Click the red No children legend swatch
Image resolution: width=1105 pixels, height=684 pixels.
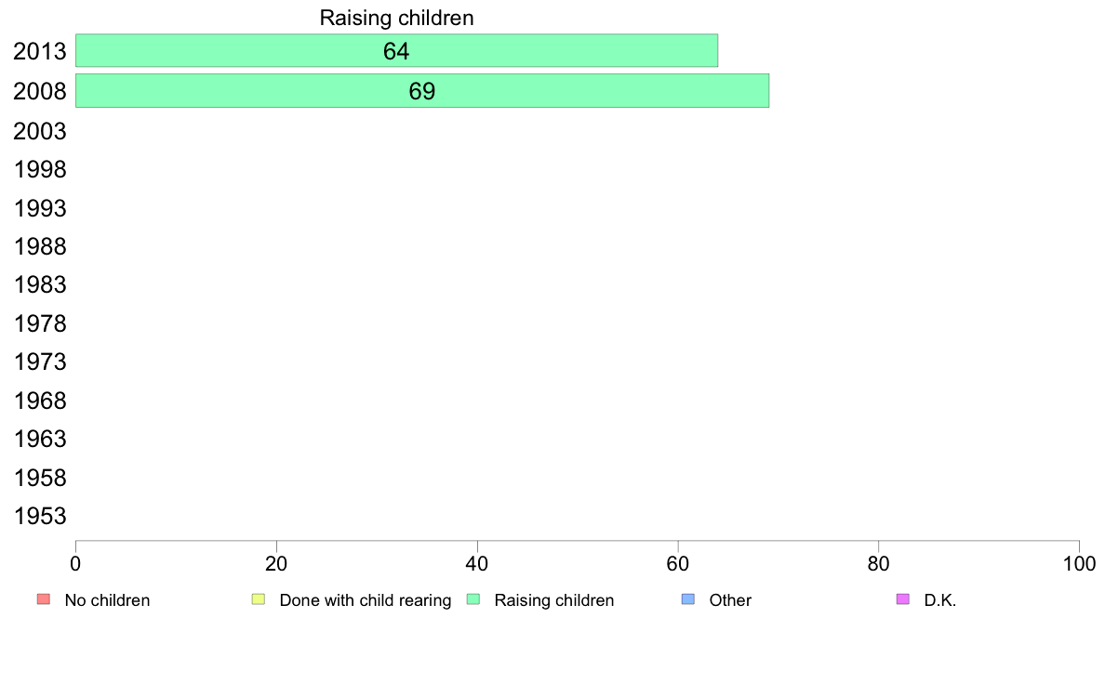click(x=44, y=599)
